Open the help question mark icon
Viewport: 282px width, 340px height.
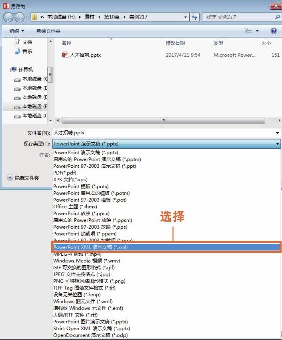tap(274, 31)
